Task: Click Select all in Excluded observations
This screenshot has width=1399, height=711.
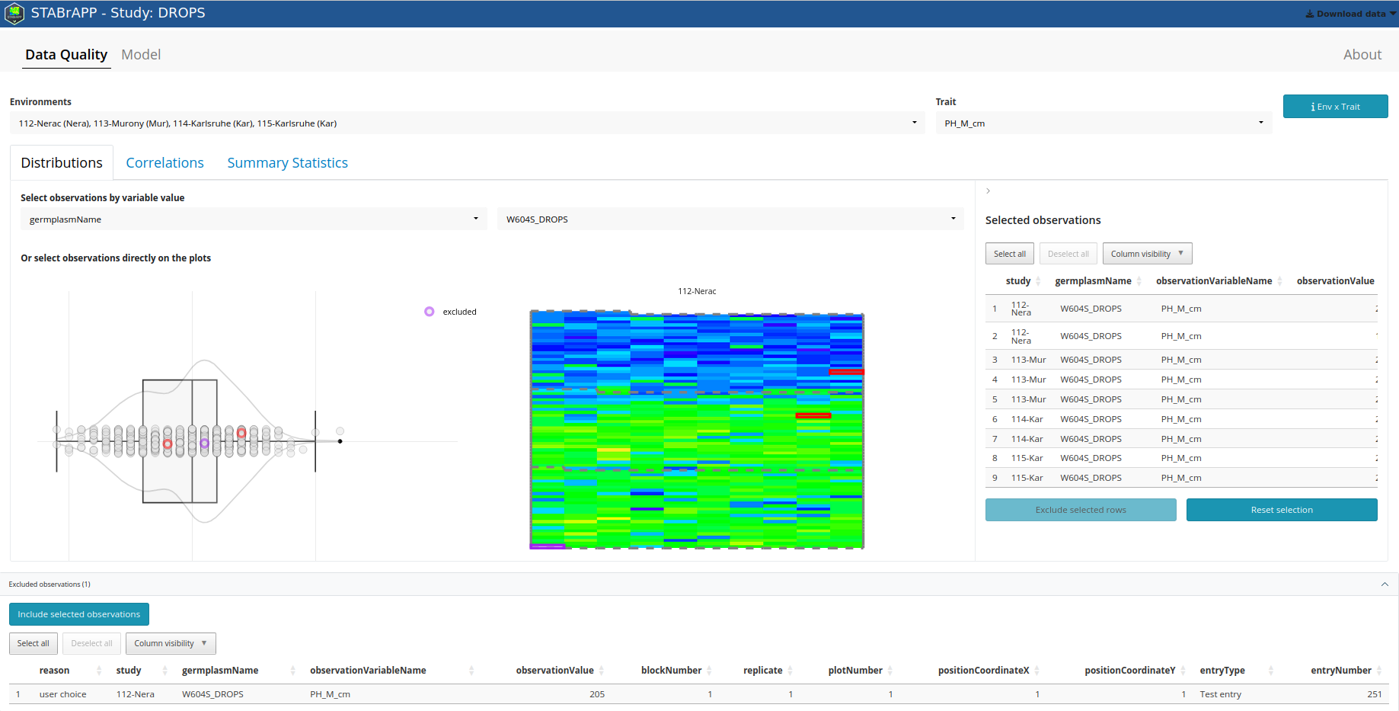Action: click(x=33, y=643)
